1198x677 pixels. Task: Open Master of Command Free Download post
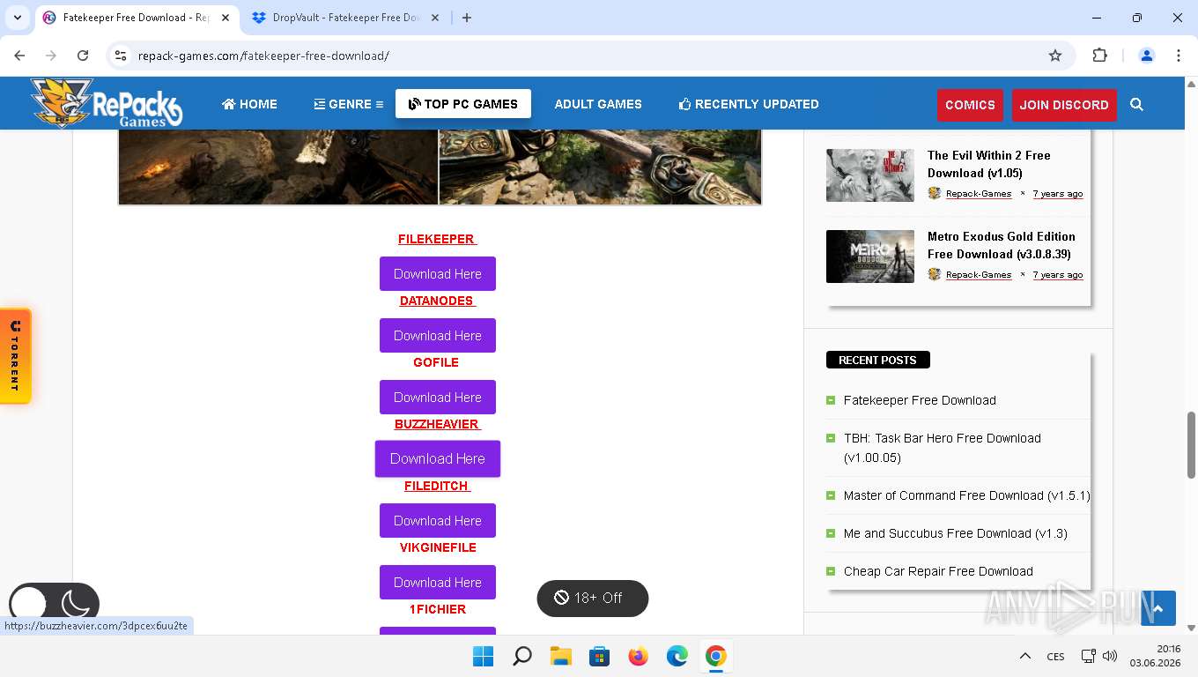(x=966, y=495)
